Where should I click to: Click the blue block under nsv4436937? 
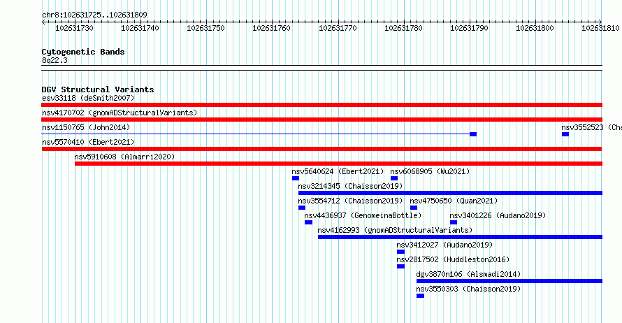[x=308, y=222]
